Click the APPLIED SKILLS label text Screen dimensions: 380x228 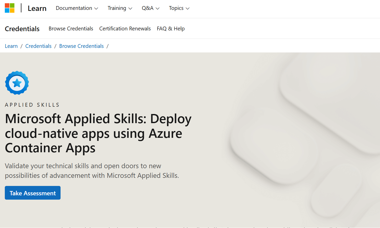tap(32, 105)
